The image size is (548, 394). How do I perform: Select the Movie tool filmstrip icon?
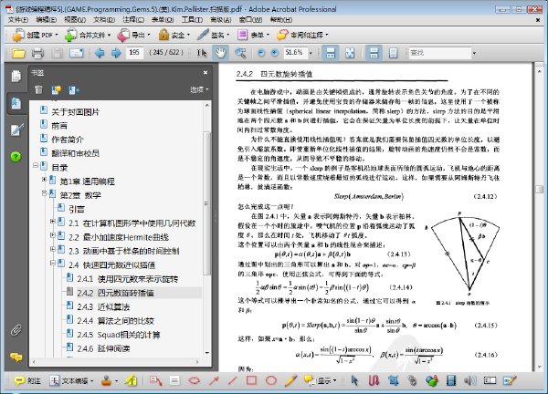451,380
